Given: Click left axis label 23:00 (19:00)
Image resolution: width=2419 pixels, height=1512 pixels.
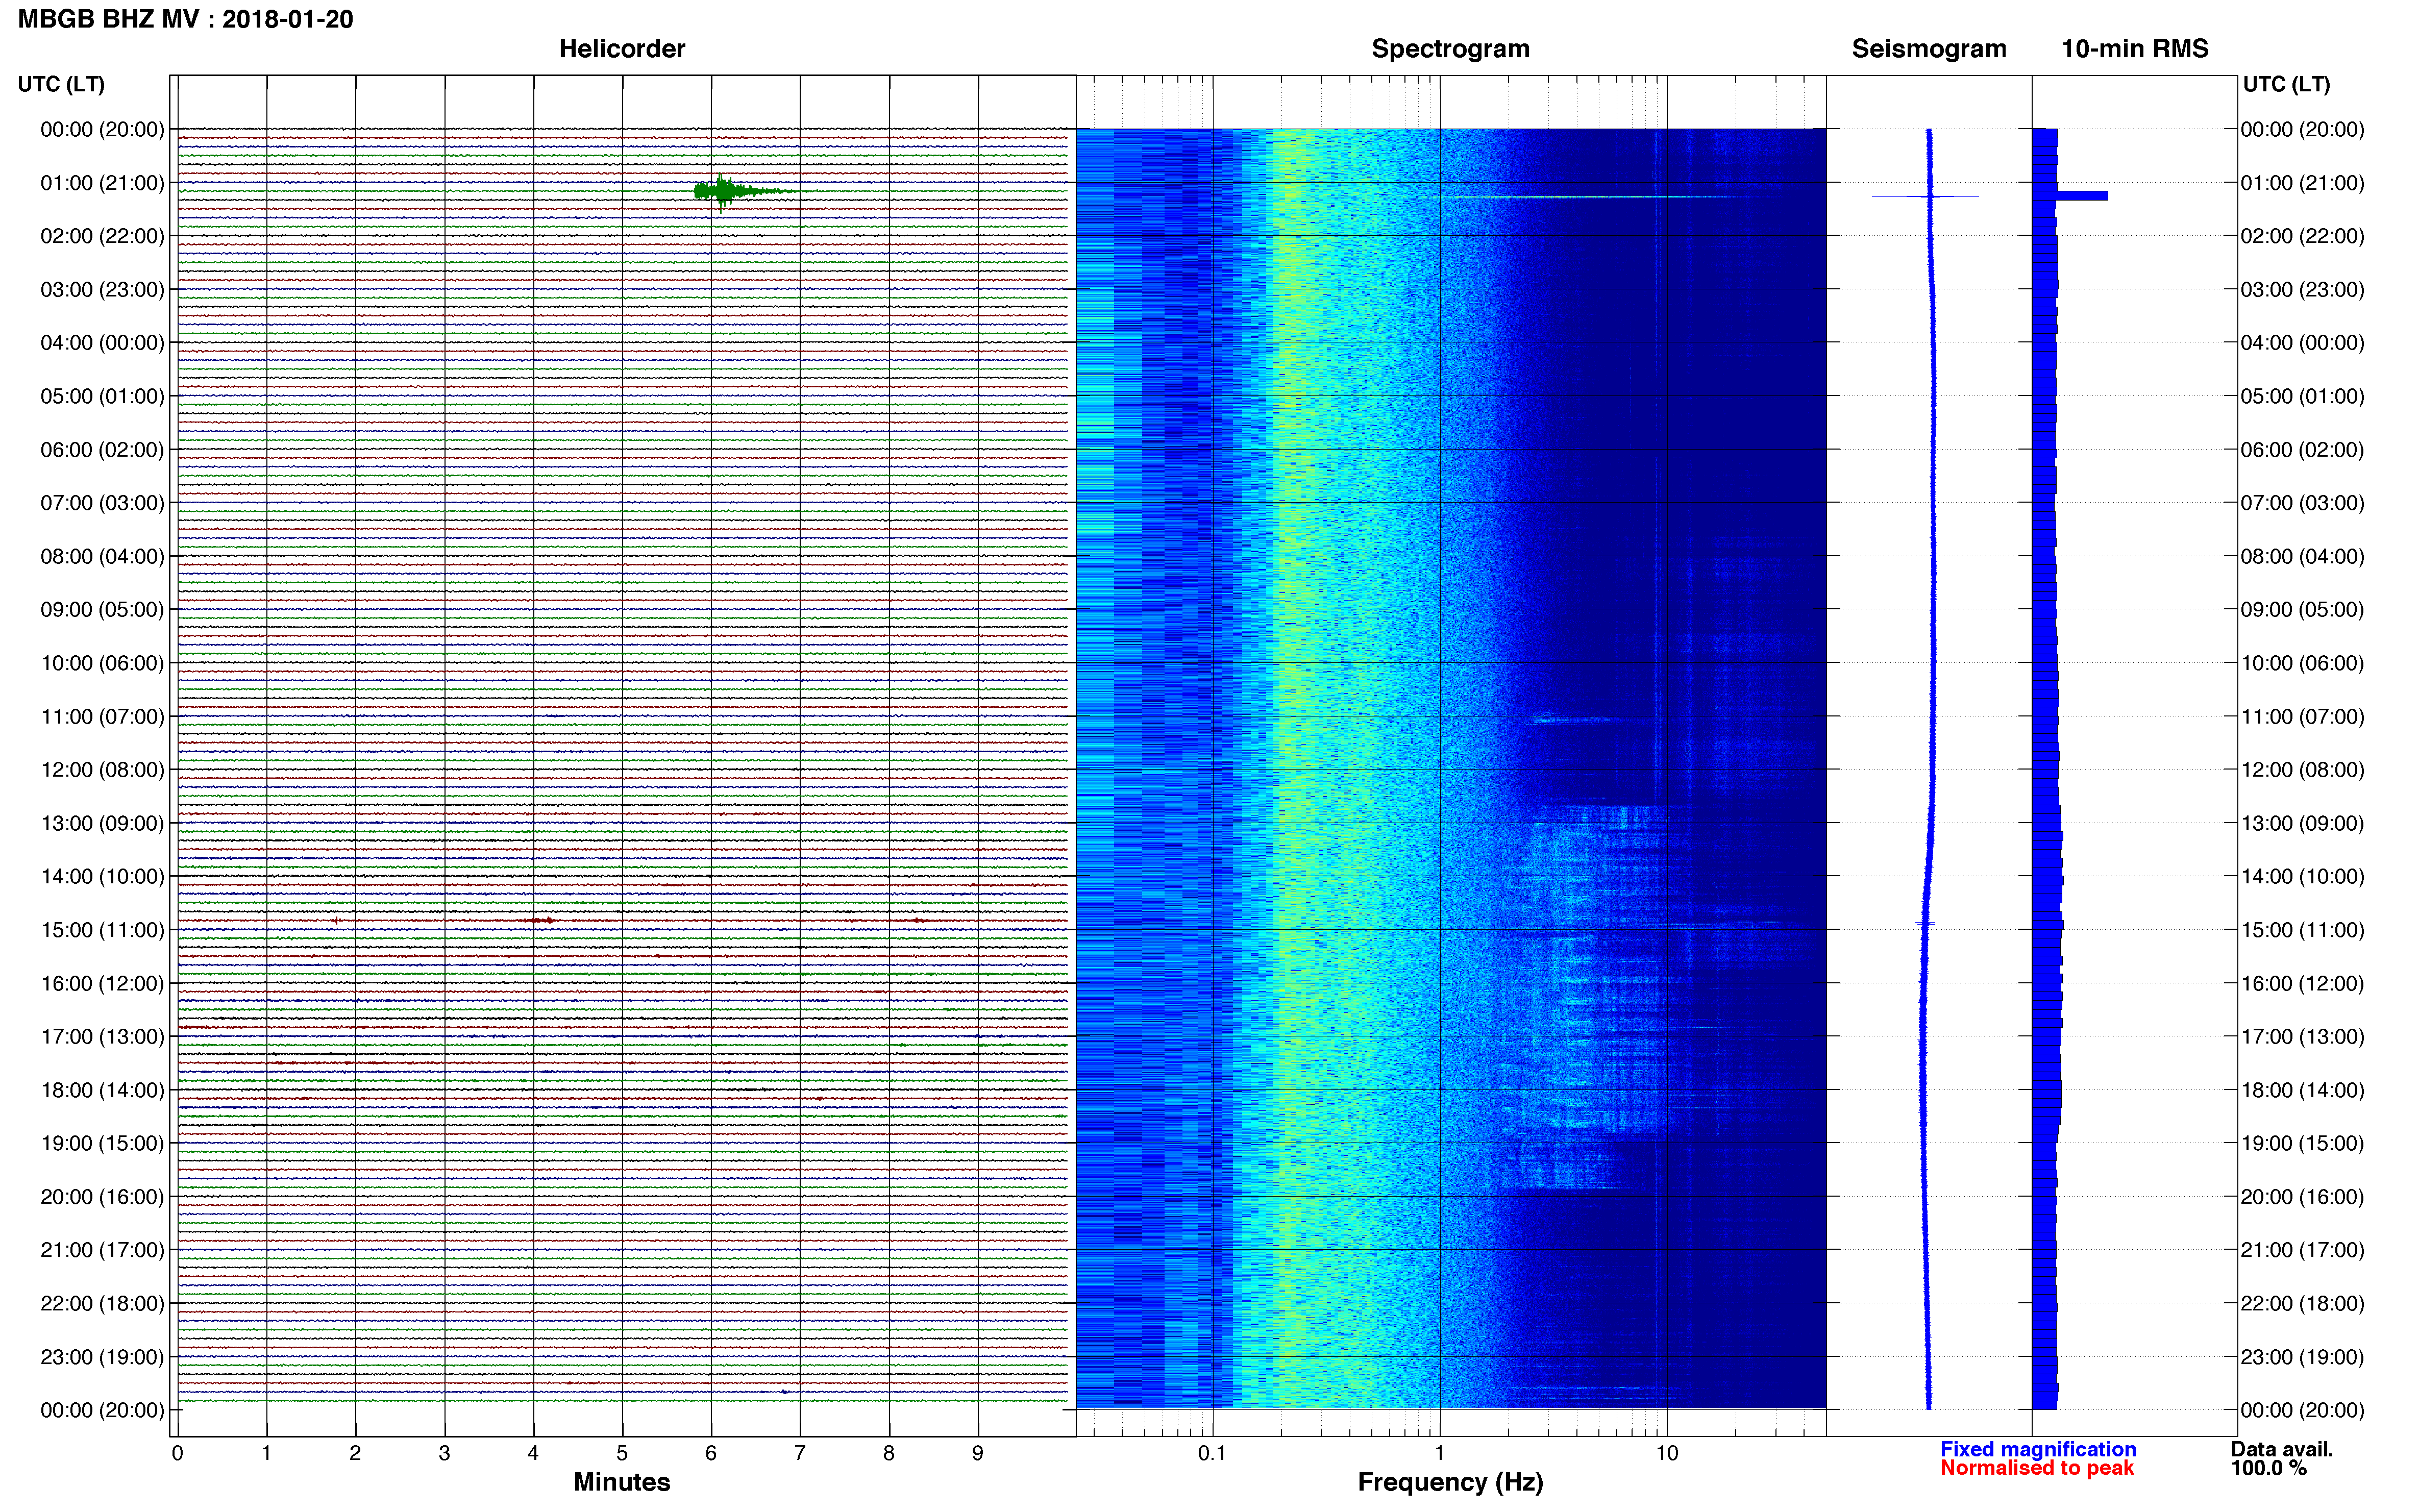Looking at the screenshot, I should 102,1357.
